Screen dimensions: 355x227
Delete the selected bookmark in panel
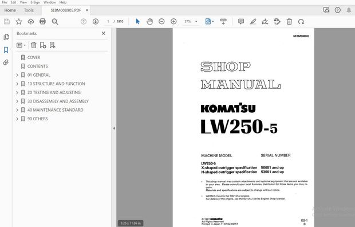click(x=34, y=45)
